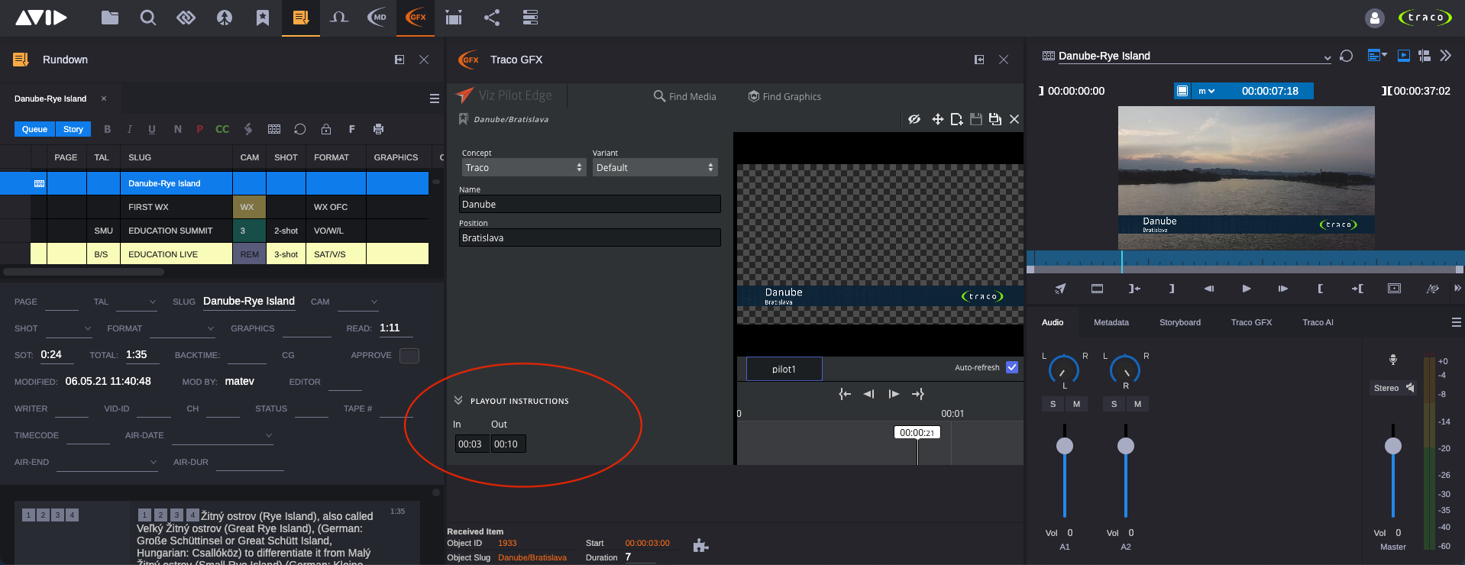
Task: Open the Variant dropdown showing Default
Action: [655, 167]
